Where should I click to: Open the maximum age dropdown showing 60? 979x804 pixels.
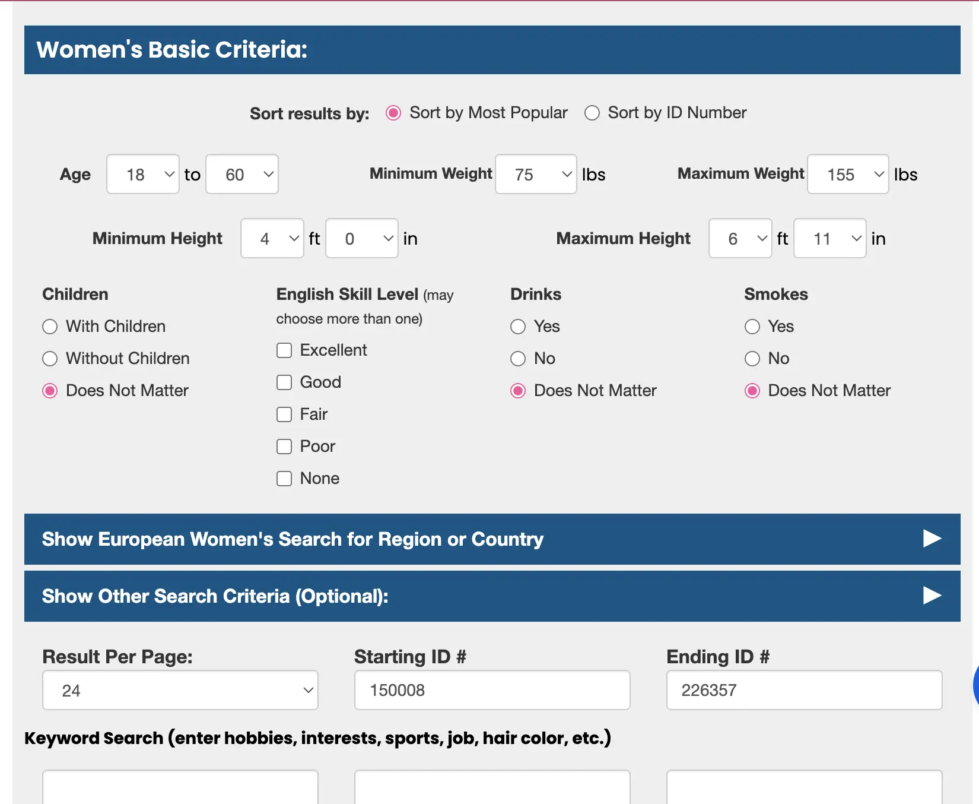[x=242, y=174]
